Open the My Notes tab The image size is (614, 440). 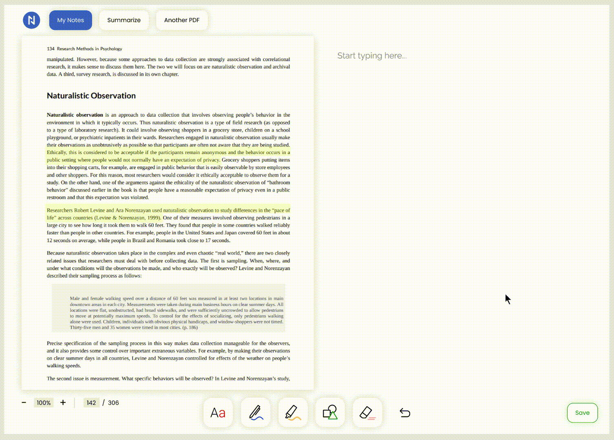pyautogui.click(x=71, y=20)
